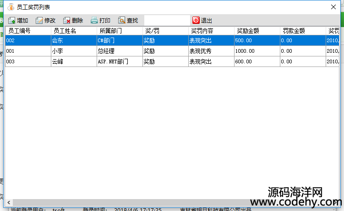
Task: Select employee number 003 cell
Action: (x=28, y=61)
